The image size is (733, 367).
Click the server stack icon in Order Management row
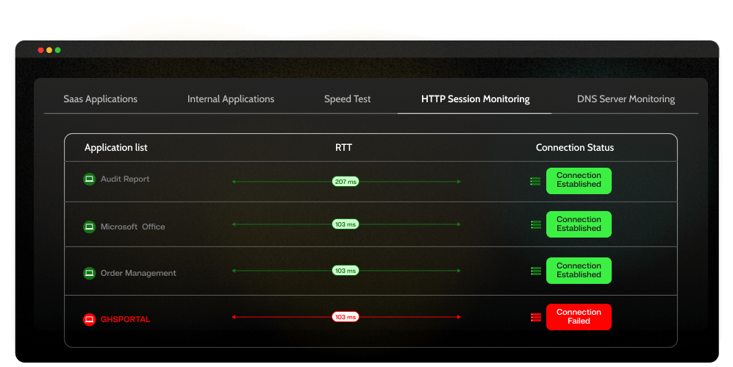click(x=536, y=271)
